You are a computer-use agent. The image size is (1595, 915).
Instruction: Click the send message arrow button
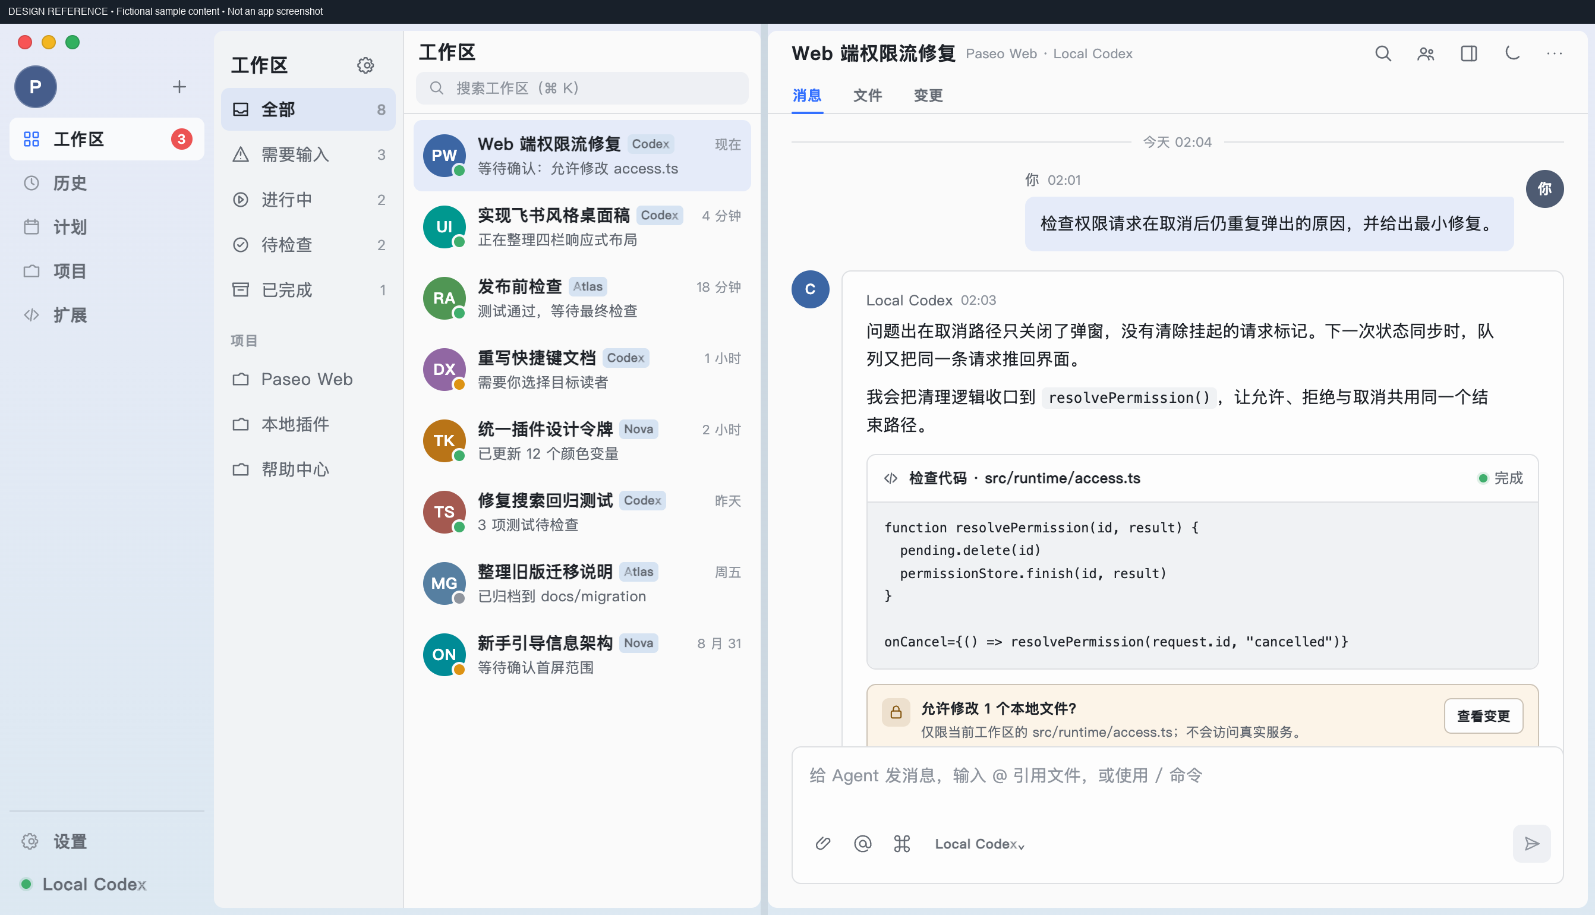pyautogui.click(x=1531, y=843)
